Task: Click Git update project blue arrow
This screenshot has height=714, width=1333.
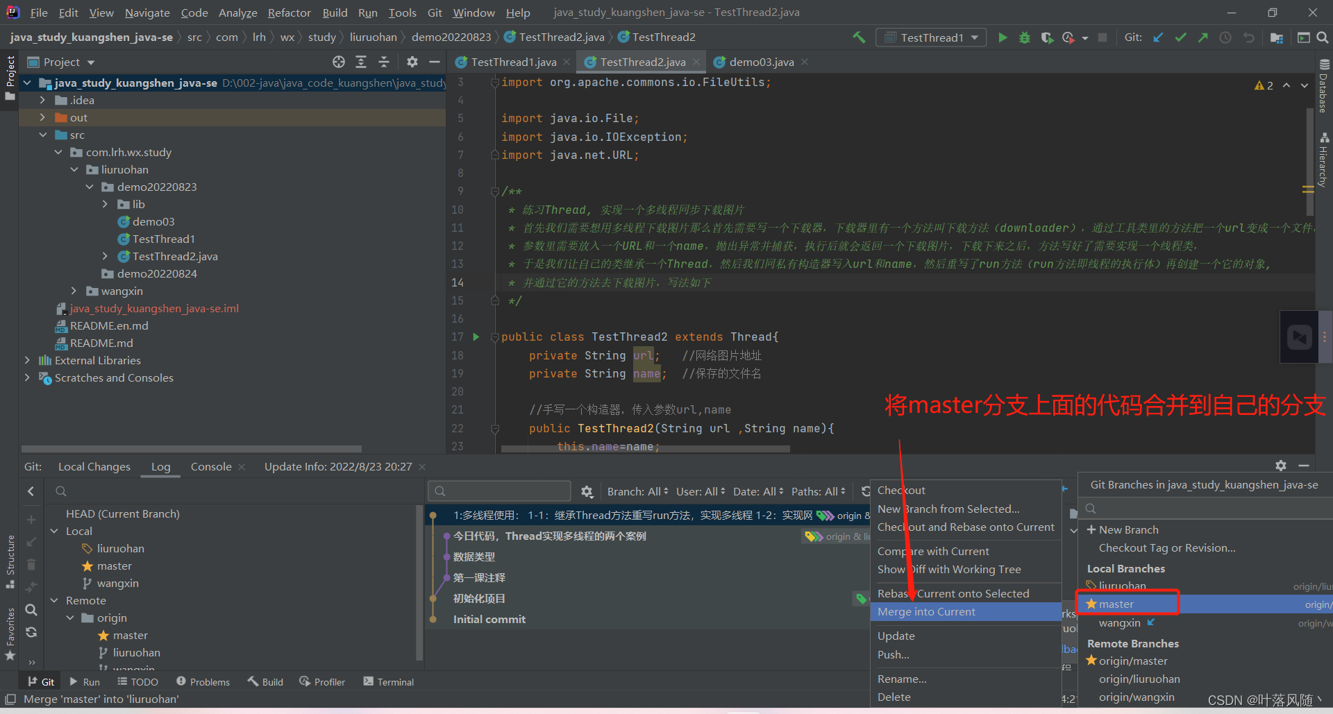Action: (x=1158, y=37)
